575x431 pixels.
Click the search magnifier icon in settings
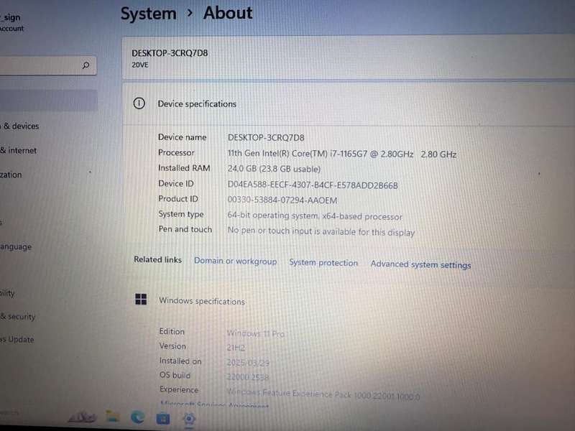86,65
